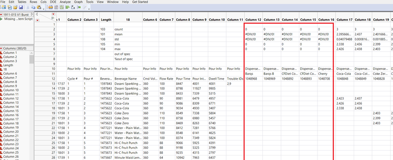Click the columns list vertical scrollbar
Screen dimensions: 393x160
point(31,105)
